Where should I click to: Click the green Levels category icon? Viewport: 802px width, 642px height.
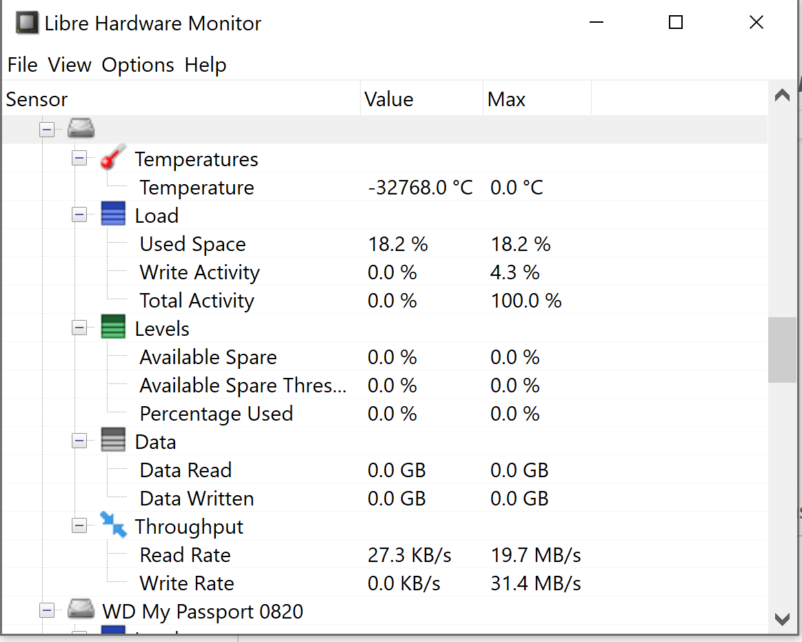tap(112, 326)
